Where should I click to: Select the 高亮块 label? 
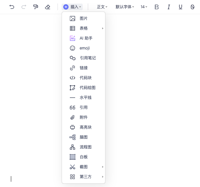click(86, 127)
